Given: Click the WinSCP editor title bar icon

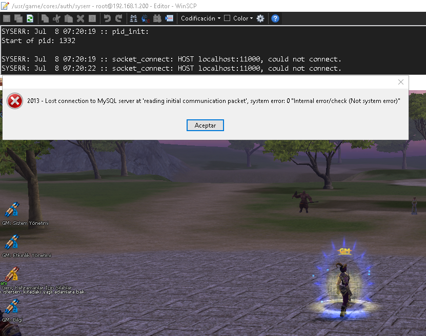Looking at the screenshot, I should click(x=5, y=6).
